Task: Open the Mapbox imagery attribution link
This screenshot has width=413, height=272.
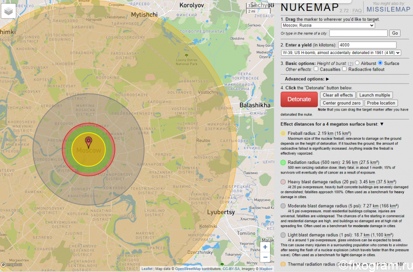Action: 266,269
